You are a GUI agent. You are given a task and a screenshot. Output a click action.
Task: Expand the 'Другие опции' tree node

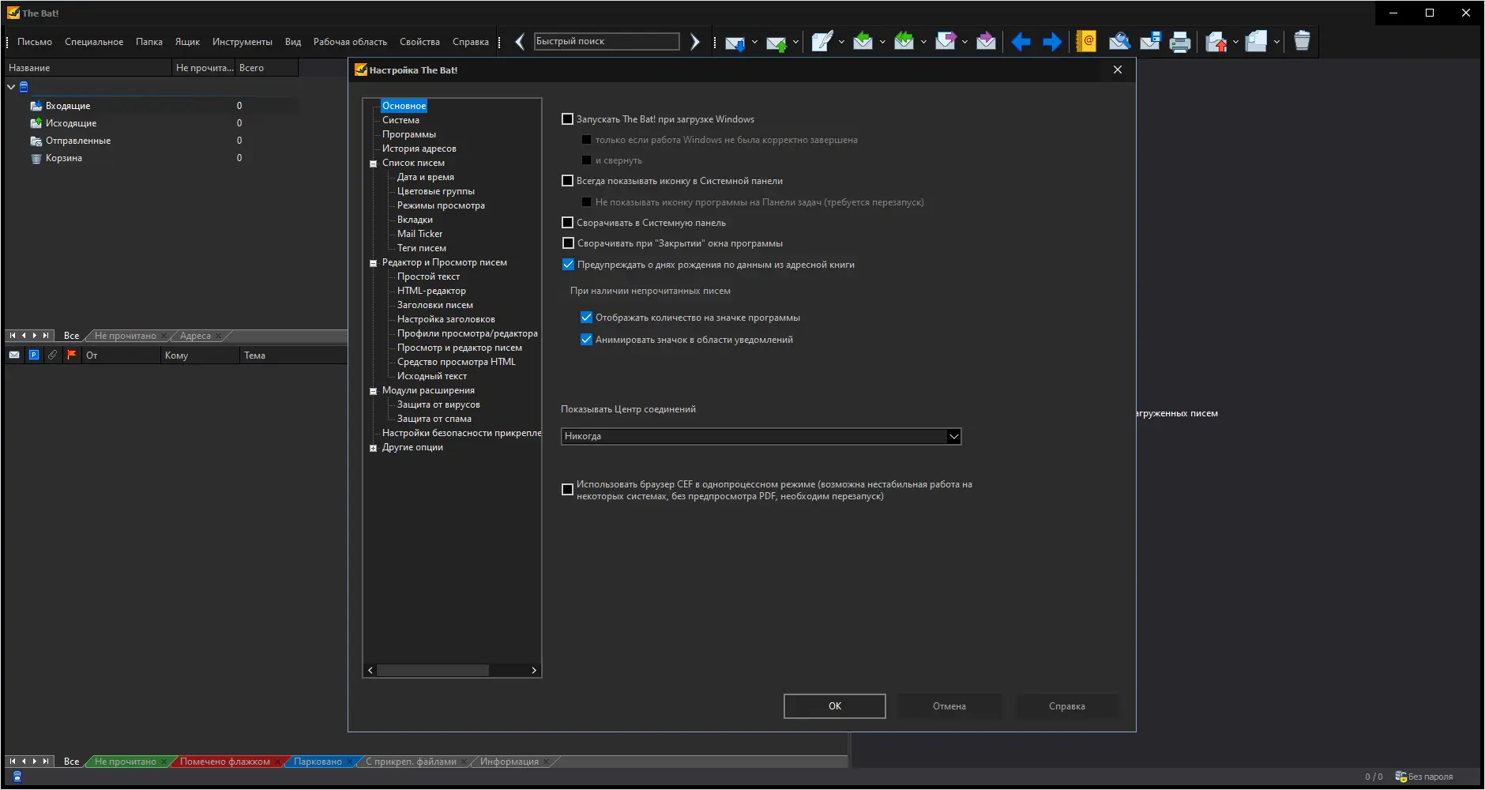(x=374, y=449)
